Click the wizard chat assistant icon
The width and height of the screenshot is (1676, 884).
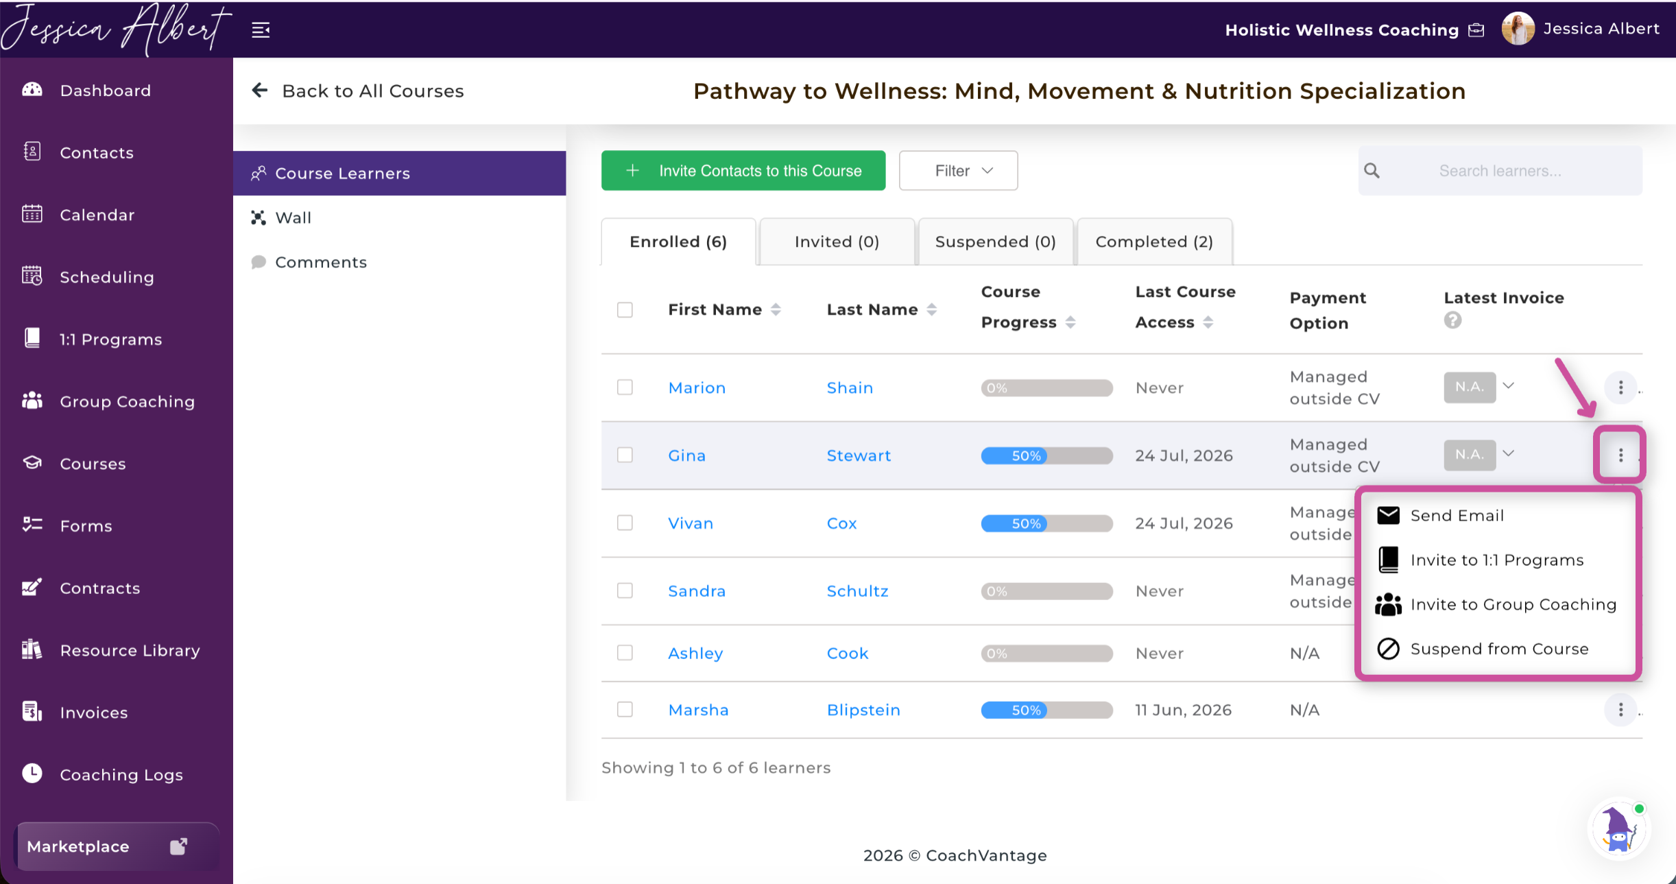[1619, 829]
